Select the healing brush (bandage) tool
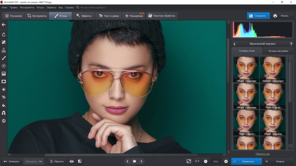Screen dimensions: 296x166 (4, 42)
